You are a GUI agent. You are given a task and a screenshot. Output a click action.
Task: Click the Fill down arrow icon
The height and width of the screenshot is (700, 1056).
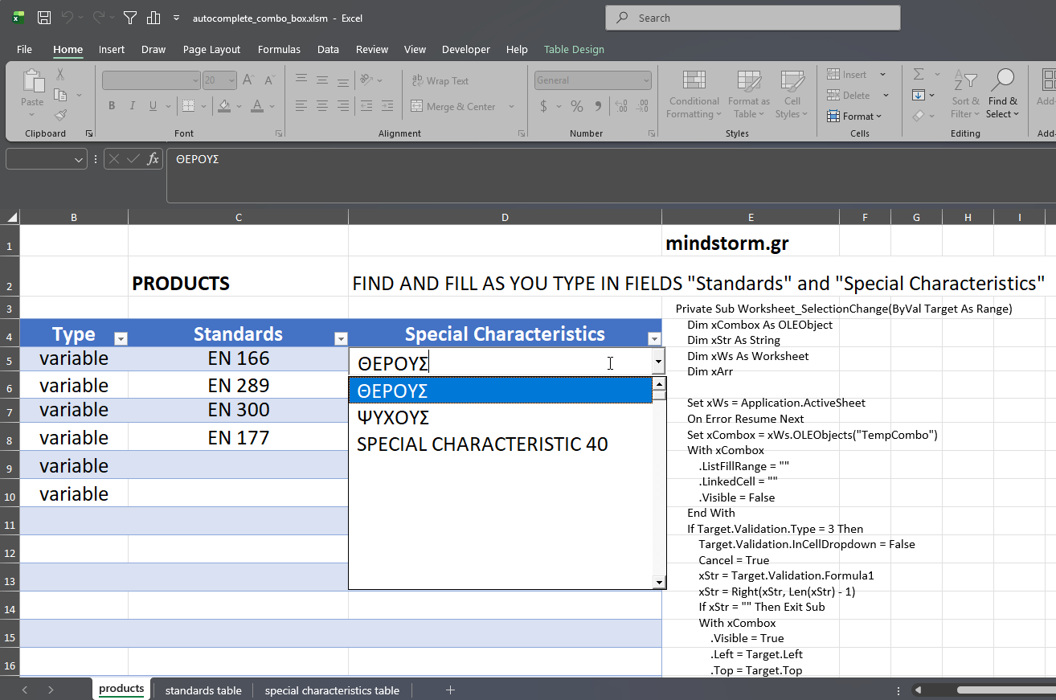(x=919, y=96)
